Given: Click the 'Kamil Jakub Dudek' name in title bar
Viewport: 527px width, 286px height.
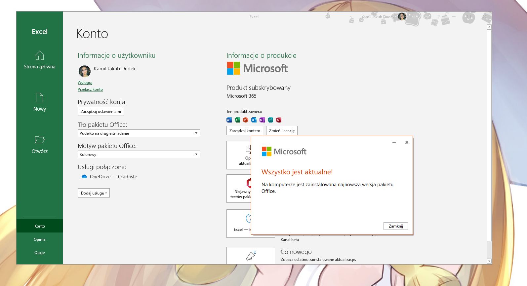Looking at the screenshot, I should [378, 17].
